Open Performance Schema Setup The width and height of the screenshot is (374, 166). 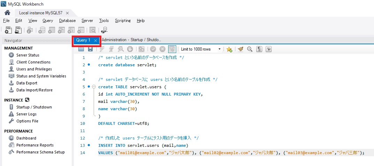pyautogui.click(x=40, y=152)
